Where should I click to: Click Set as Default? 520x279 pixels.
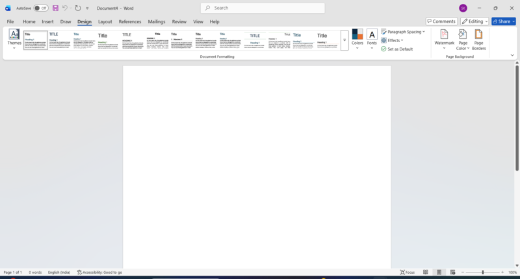coord(397,49)
